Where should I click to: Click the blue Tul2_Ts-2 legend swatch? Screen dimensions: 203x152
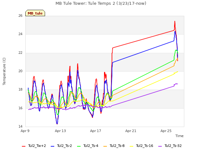pyautogui.click(x=52, y=146)
